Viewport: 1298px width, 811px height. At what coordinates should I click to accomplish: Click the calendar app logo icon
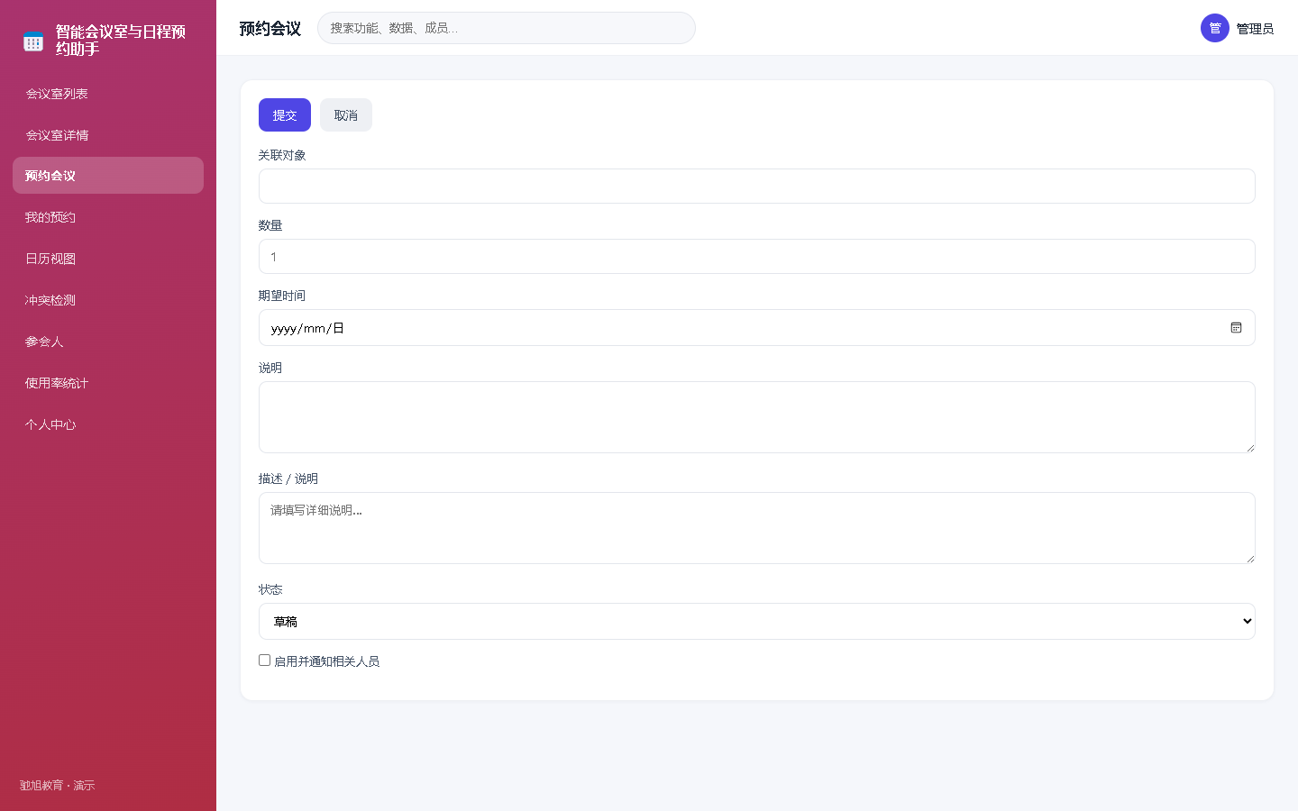(33, 41)
